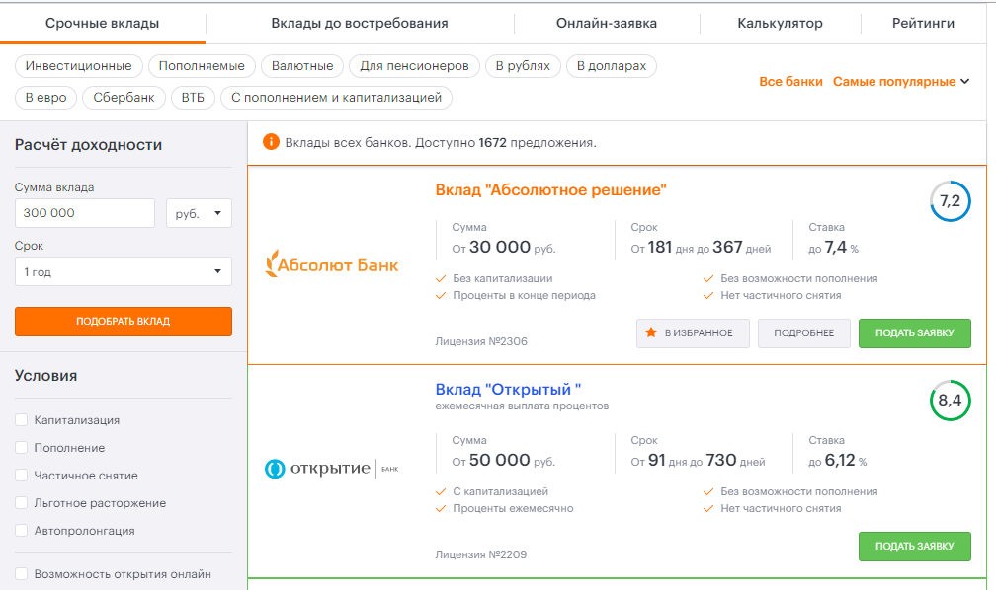The width and height of the screenshot is (996, 590).
Task: Click the С капитализацией feature text
Action: click(501, 491)
